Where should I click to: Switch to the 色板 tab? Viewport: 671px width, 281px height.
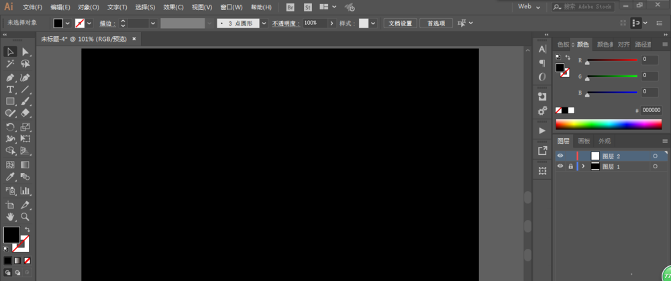click(563, 44)
